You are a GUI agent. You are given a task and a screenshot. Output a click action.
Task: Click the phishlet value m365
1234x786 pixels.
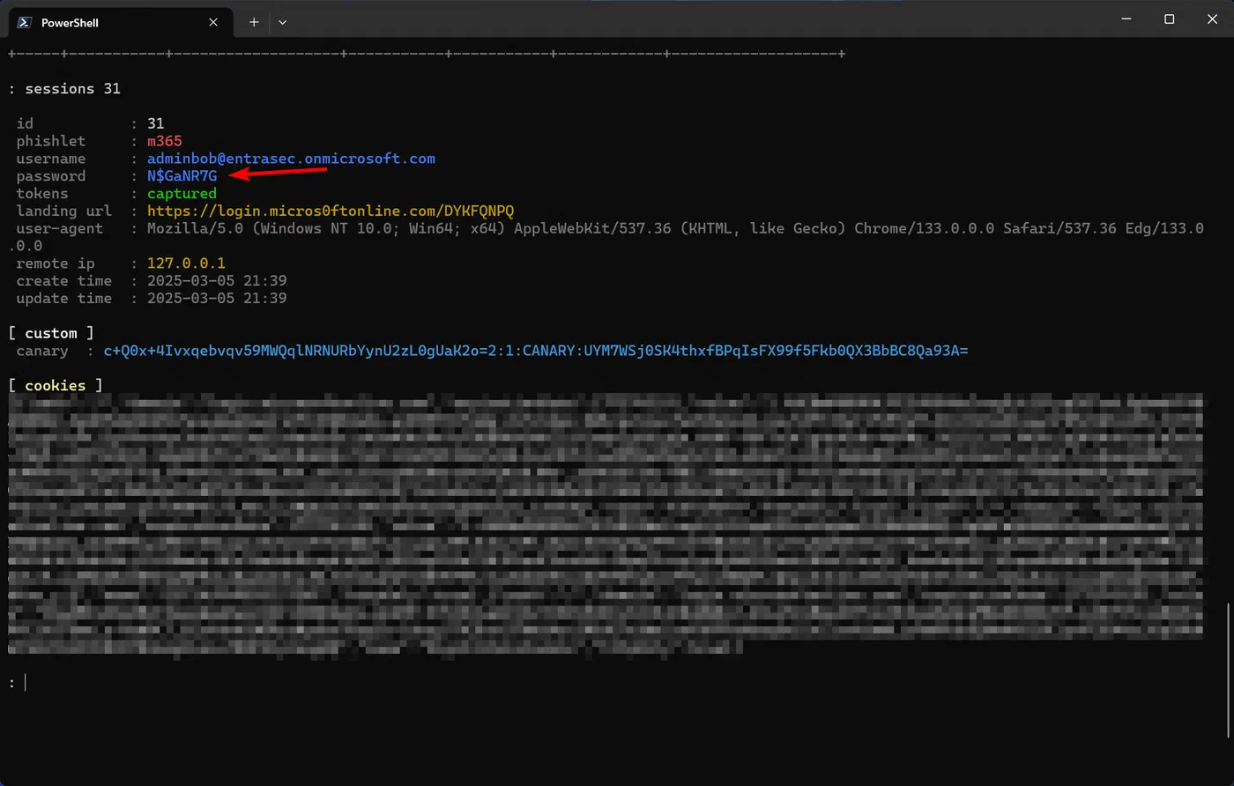(165, 141)
